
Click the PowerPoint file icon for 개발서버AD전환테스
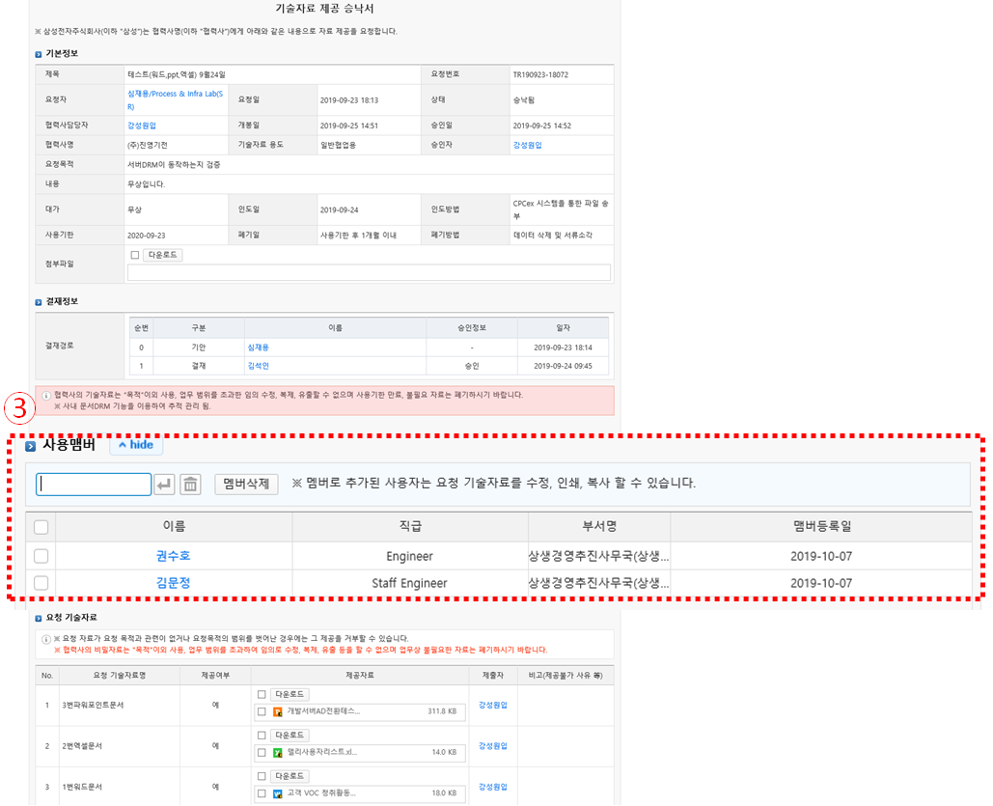click(278, 712)
